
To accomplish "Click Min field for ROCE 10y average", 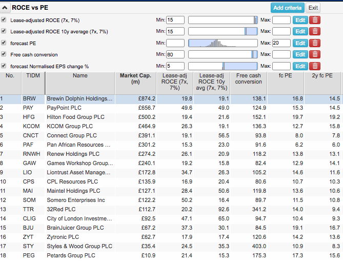I will [175, 31].
